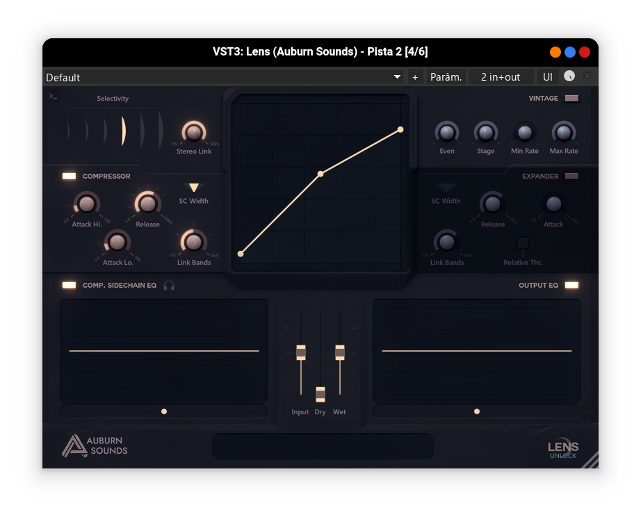Image resolution: width=641 pixels, height=515 pixels.
Task: Open the Default preset dropdown
Action: tap(224, 77)
